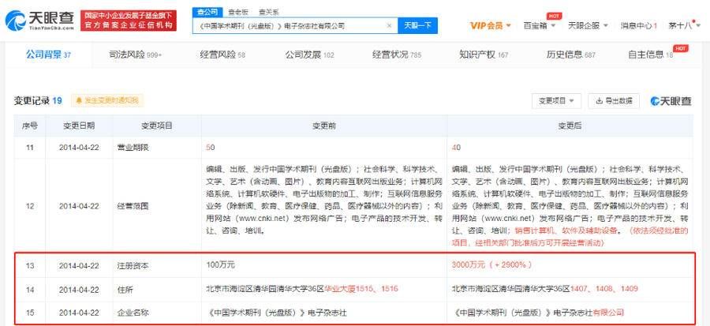Clear the search box with the X icon
Image resolution: width=710 pixels, height=326 pixels.
[x=389, y=26]
